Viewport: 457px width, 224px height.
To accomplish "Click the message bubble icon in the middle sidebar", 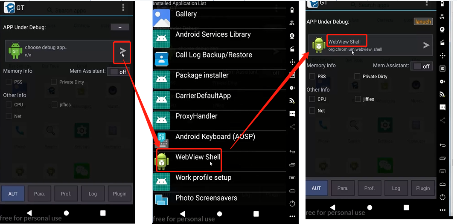I will tap(292, 113).
